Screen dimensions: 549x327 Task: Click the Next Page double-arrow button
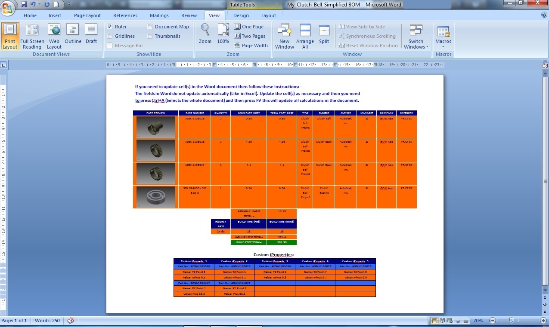[545, 312]
